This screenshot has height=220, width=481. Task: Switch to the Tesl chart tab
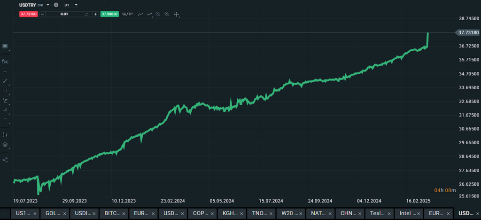coord(377,213)
